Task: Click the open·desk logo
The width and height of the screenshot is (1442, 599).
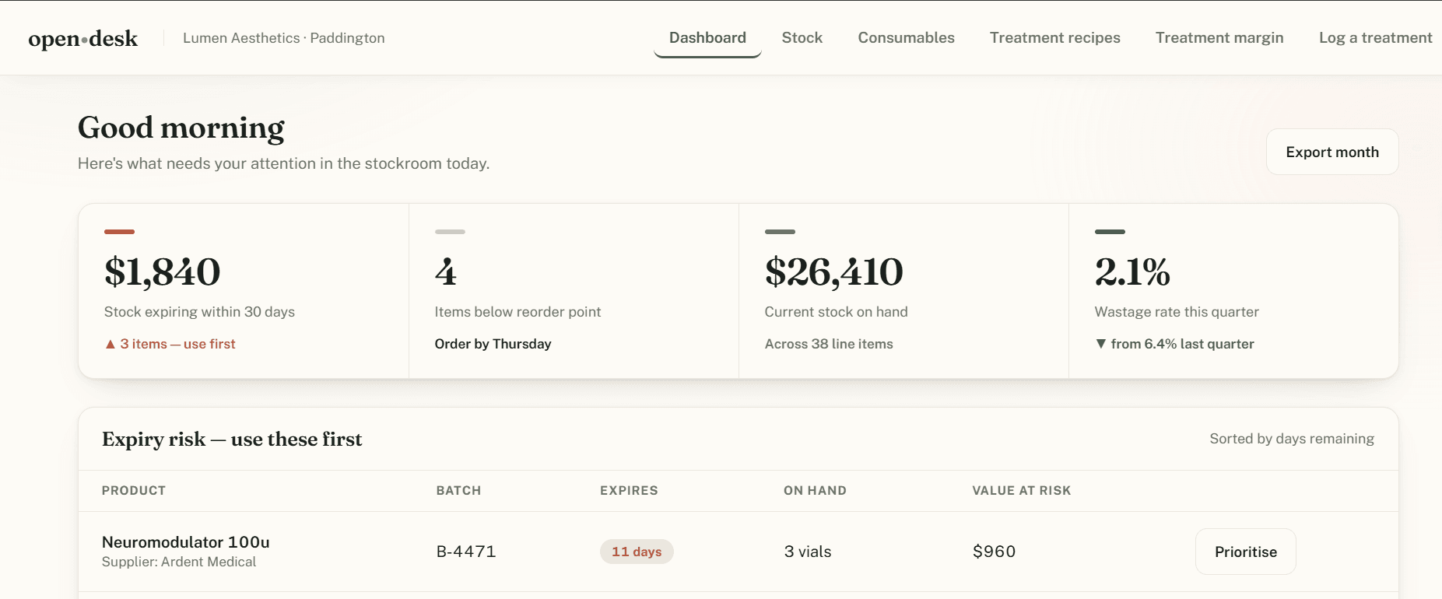Action: coord(83,38)
